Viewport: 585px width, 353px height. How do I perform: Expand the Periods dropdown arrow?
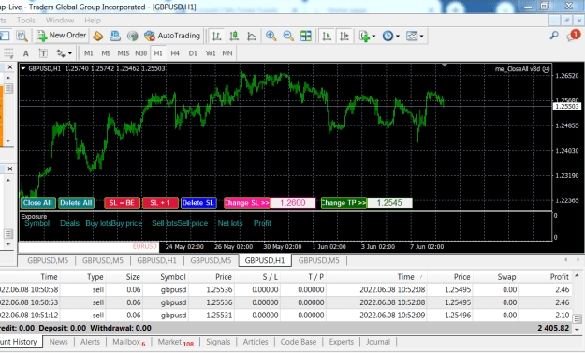(398, 37)
